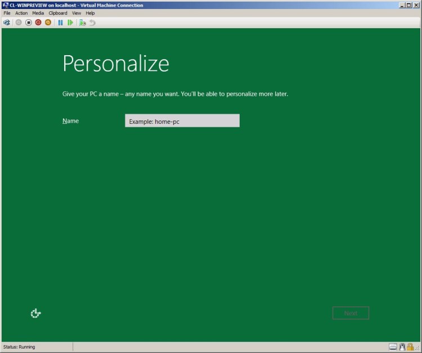Open the View menu
This screenshot has width=422, height=353.
(77, 13)
